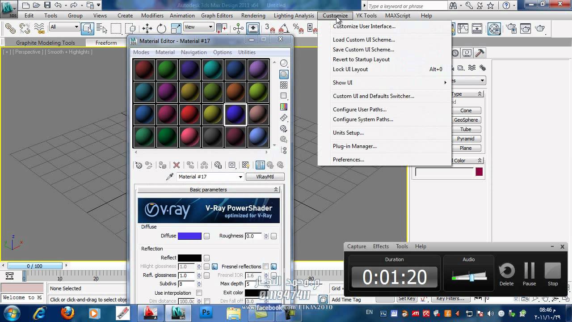The image size is (572, 322).
Task: Click the Utilities hammer tab icon
Action: coord(479,53)
